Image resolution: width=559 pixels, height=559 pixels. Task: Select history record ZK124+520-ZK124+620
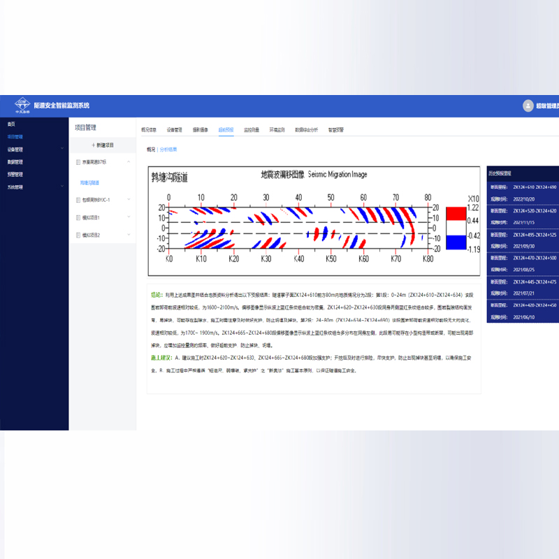535,211
